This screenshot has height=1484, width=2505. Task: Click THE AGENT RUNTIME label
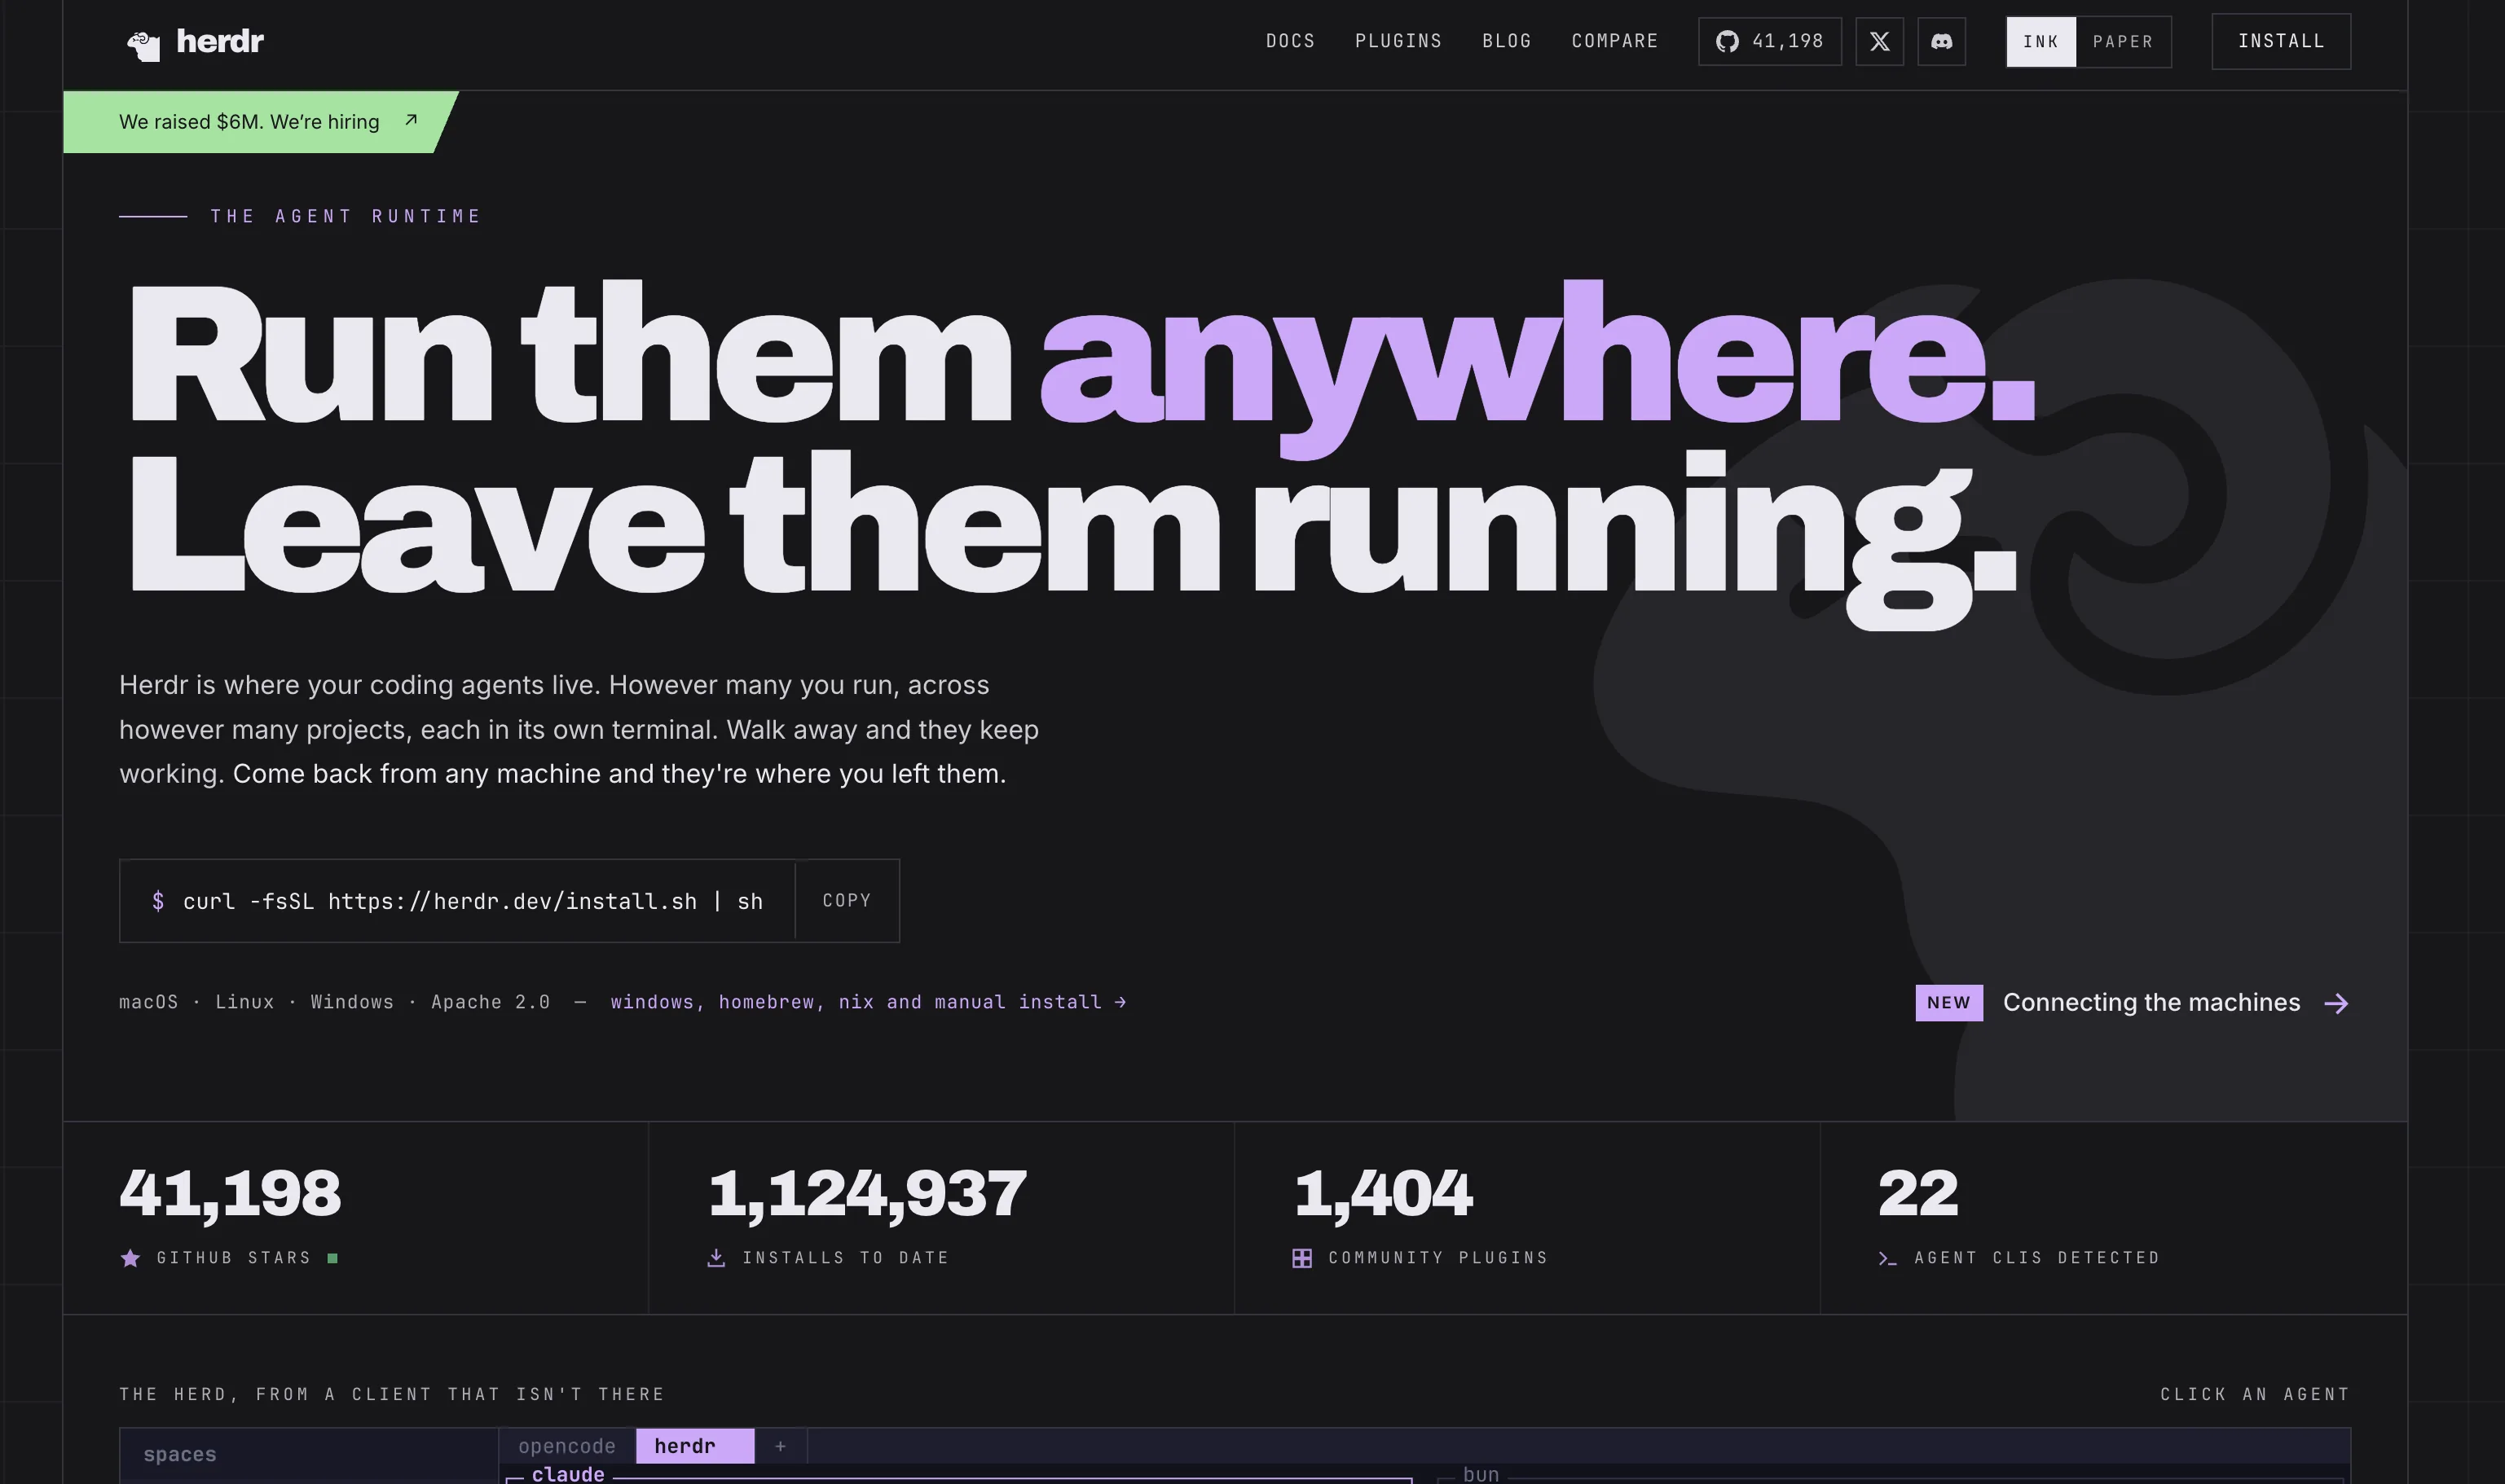(346, 216)
